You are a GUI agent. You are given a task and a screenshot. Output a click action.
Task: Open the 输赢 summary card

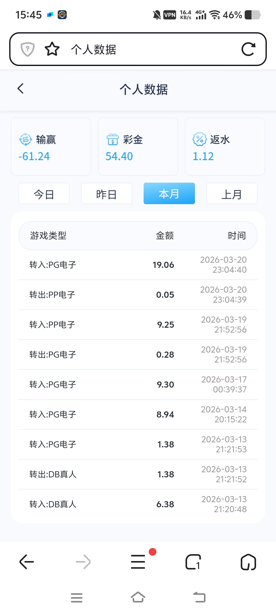point(51,147)
